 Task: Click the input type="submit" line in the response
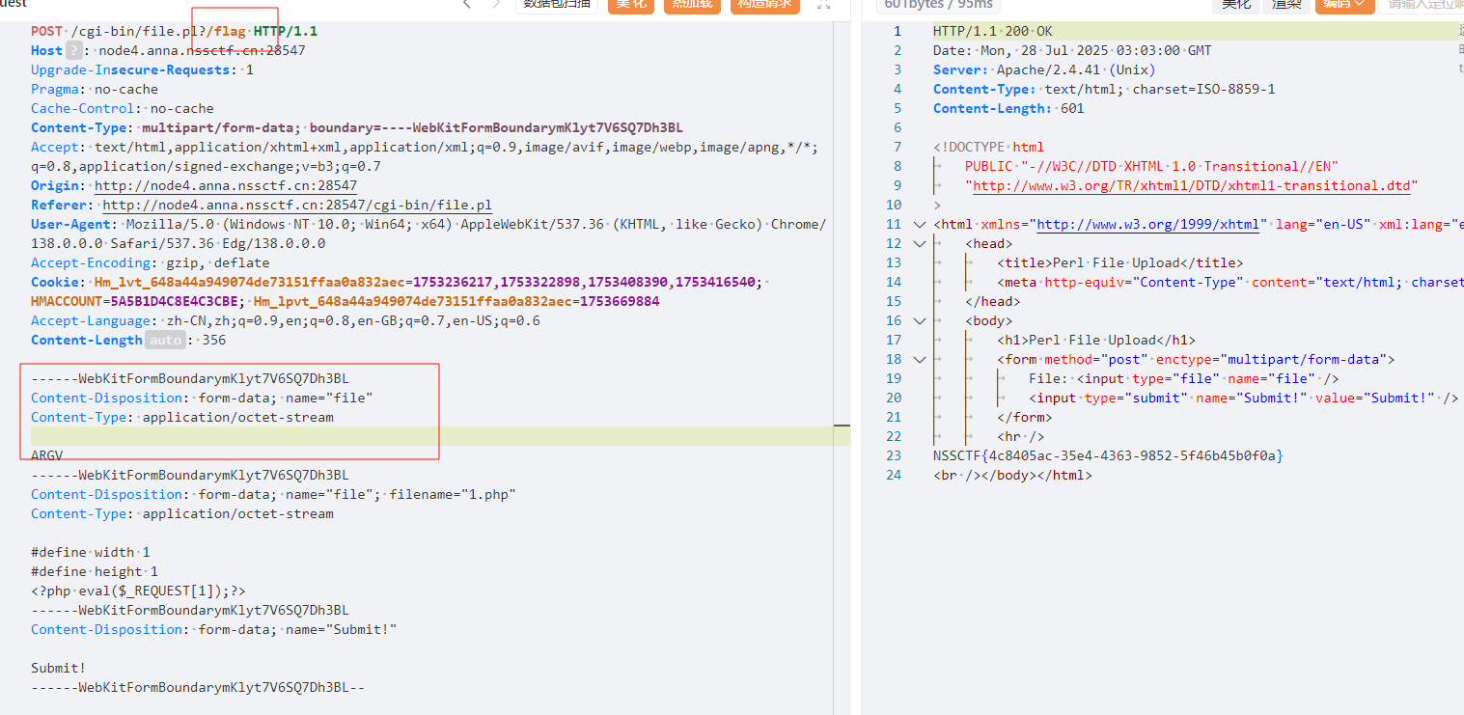(x=1243, y=398)
